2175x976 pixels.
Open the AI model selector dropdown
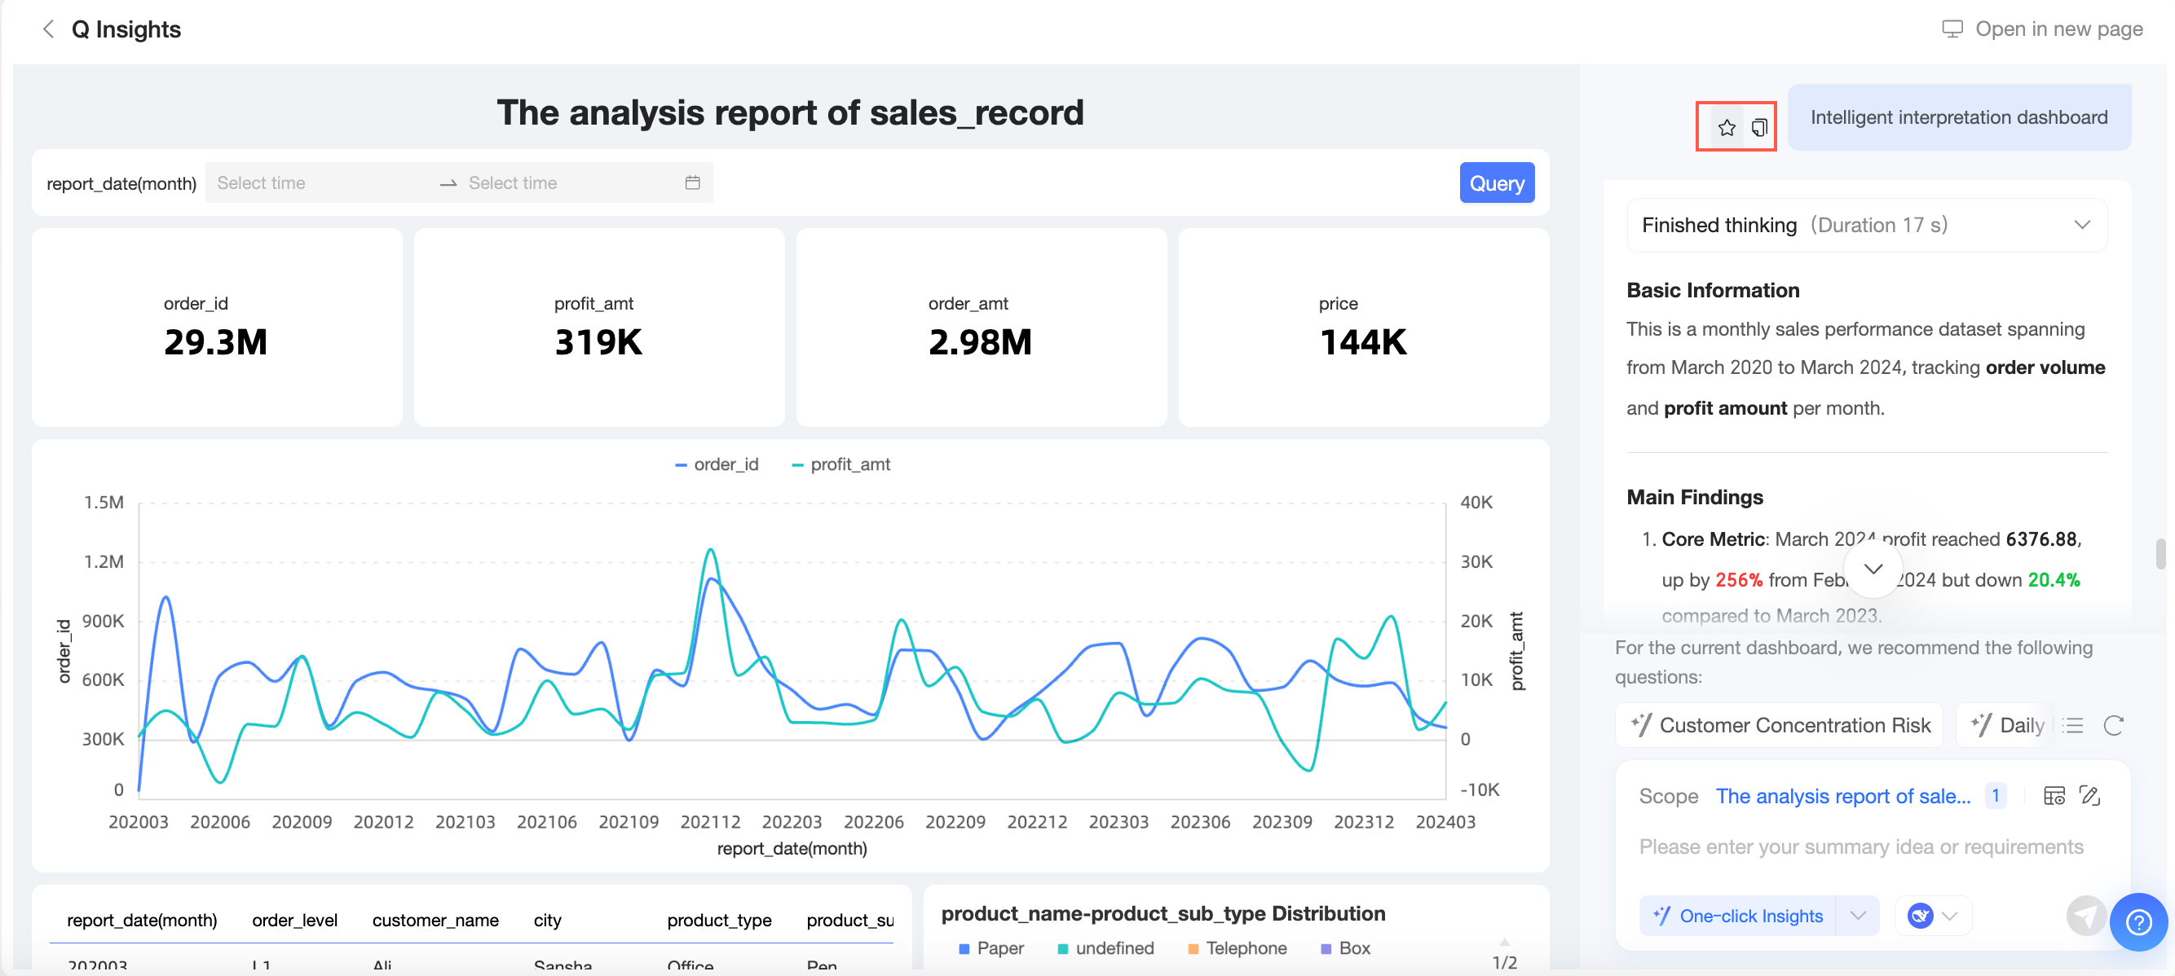pyautogui.click(x=1933, y=916)
